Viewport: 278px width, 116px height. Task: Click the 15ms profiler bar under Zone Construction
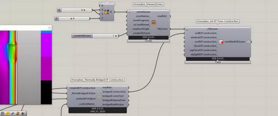point(218,62)
